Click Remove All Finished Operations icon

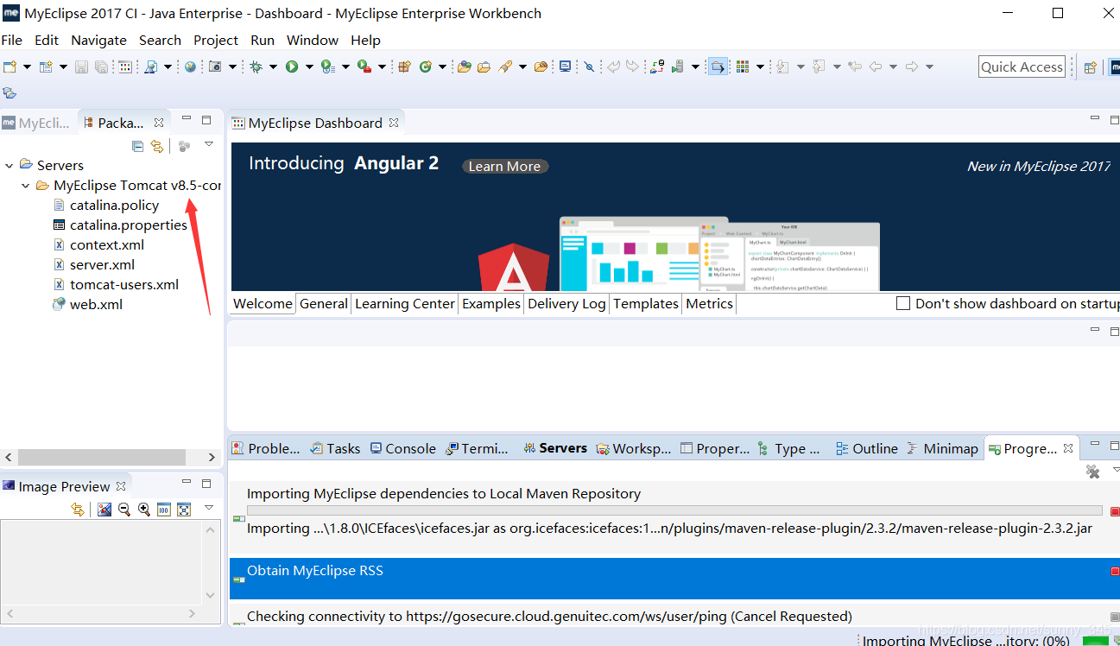[1092, 471]
